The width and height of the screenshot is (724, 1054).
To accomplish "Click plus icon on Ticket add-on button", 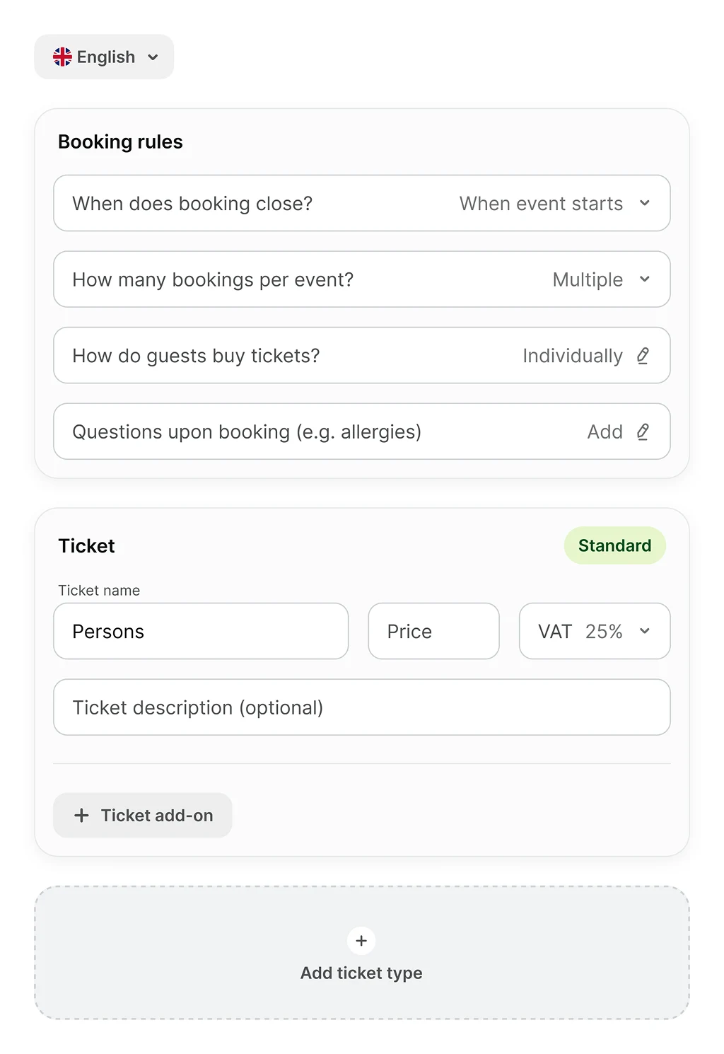I will click(x=82, y=816).
